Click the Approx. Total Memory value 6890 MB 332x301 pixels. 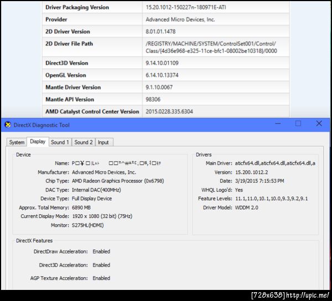pos(81,207)
